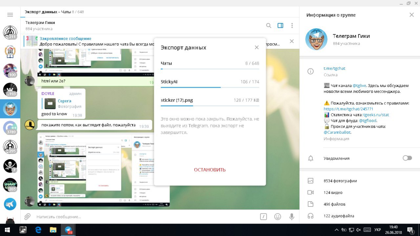This screenshot has width=420, height=236.
Task: Open SHARP chat with 265 unread
Action: (x=10, y=185)
